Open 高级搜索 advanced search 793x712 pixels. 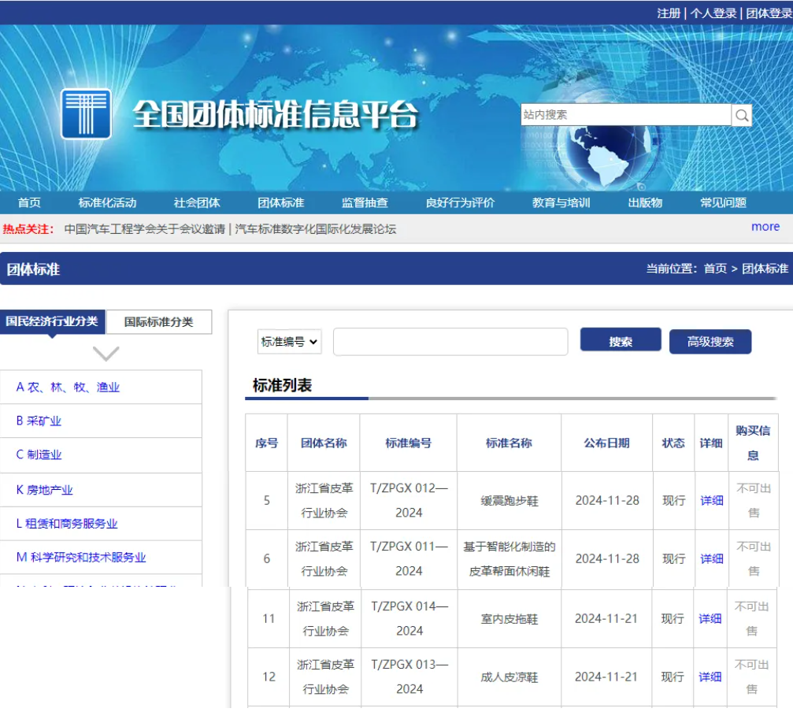pos(710,342)
